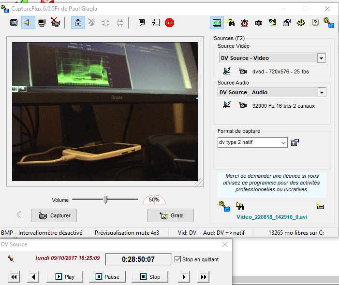
Task: Click the hand writing pen icon
Action: pos(272,22)
